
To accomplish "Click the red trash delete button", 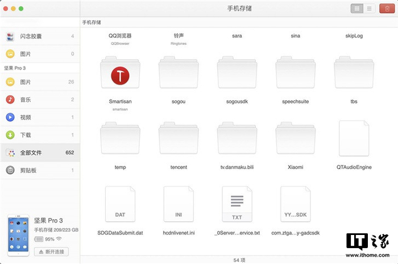I will point(387,9).
